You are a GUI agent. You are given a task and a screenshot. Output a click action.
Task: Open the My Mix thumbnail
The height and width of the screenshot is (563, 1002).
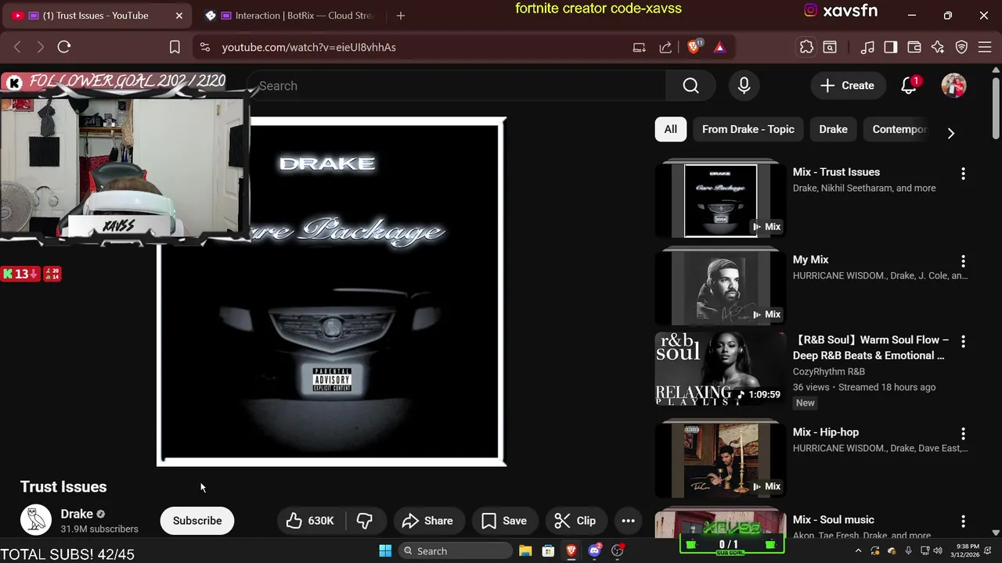[720, 288]
